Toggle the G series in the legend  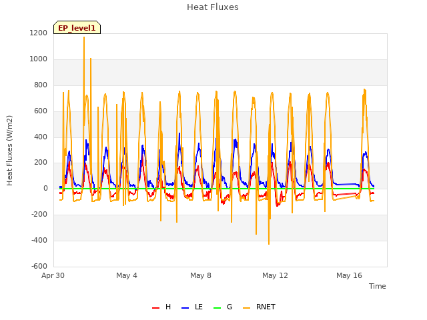coord(223,307)
